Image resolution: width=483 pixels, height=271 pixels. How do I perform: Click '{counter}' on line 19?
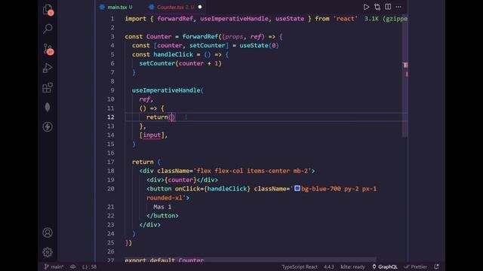[x=180, y=180]
